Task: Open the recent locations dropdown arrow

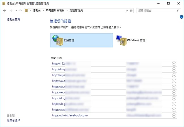Action: click(x=16, y=11)
